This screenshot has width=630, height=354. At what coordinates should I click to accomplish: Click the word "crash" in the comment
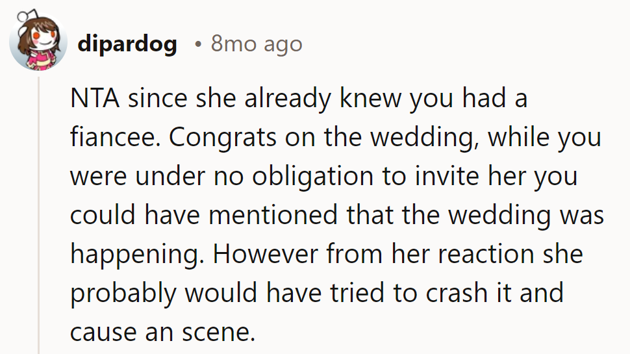(x=457, y=294)
